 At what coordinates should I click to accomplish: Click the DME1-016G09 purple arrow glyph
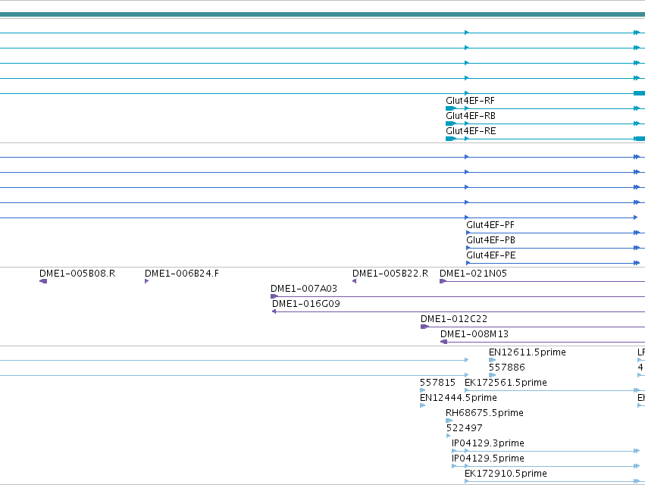click(x=274, y=311)
